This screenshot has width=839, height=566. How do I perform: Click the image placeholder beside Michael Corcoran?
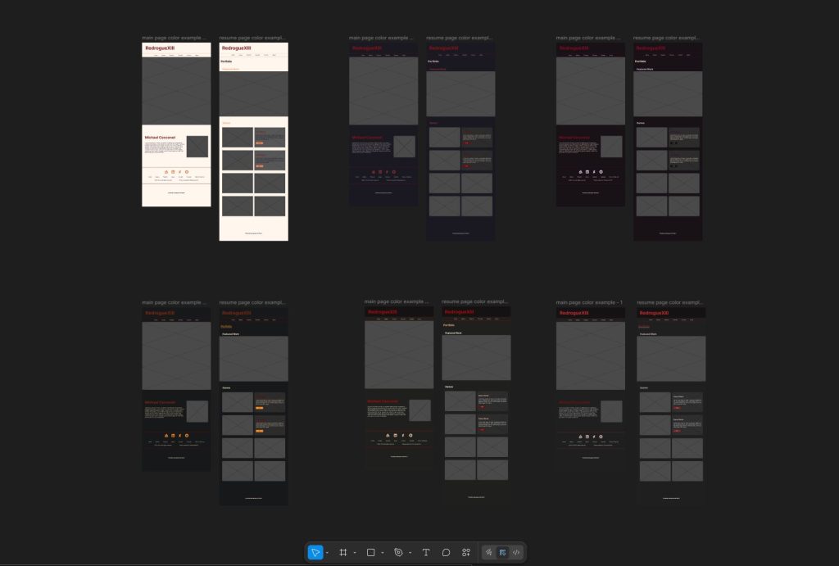pyautogui.click(x=197, y=147)
